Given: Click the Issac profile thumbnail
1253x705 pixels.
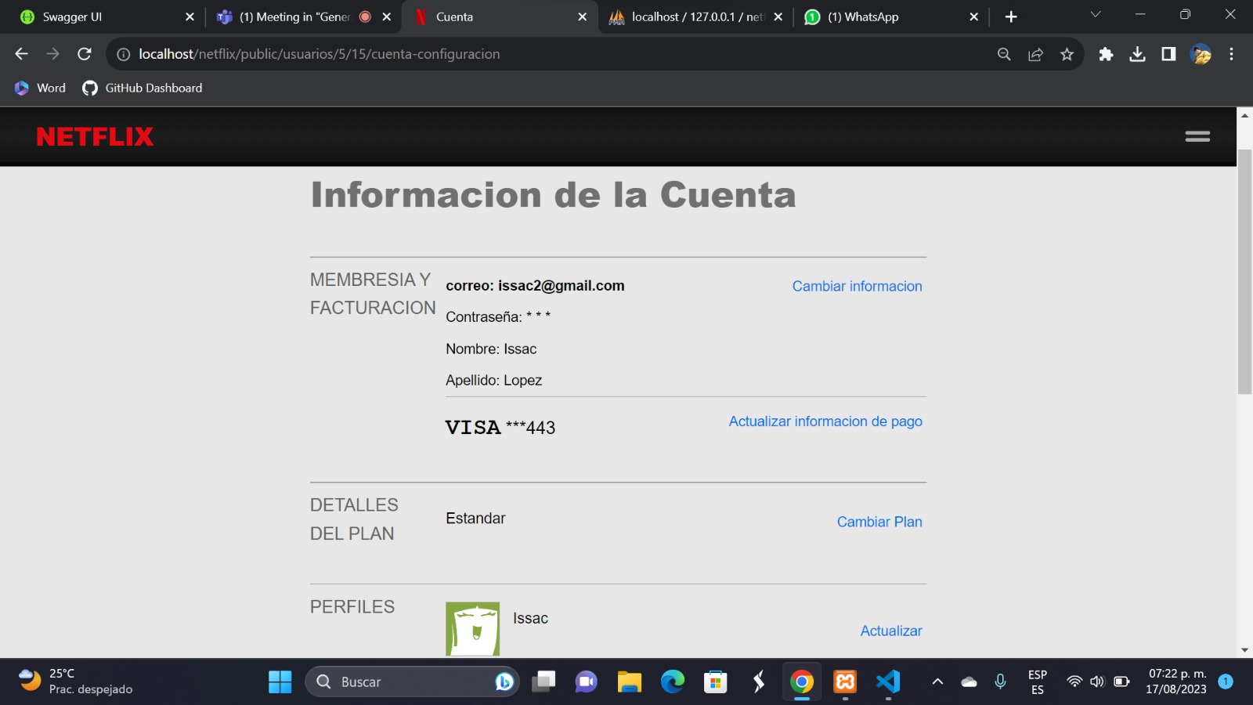Looking at the screenshot, I should (473, 627).
